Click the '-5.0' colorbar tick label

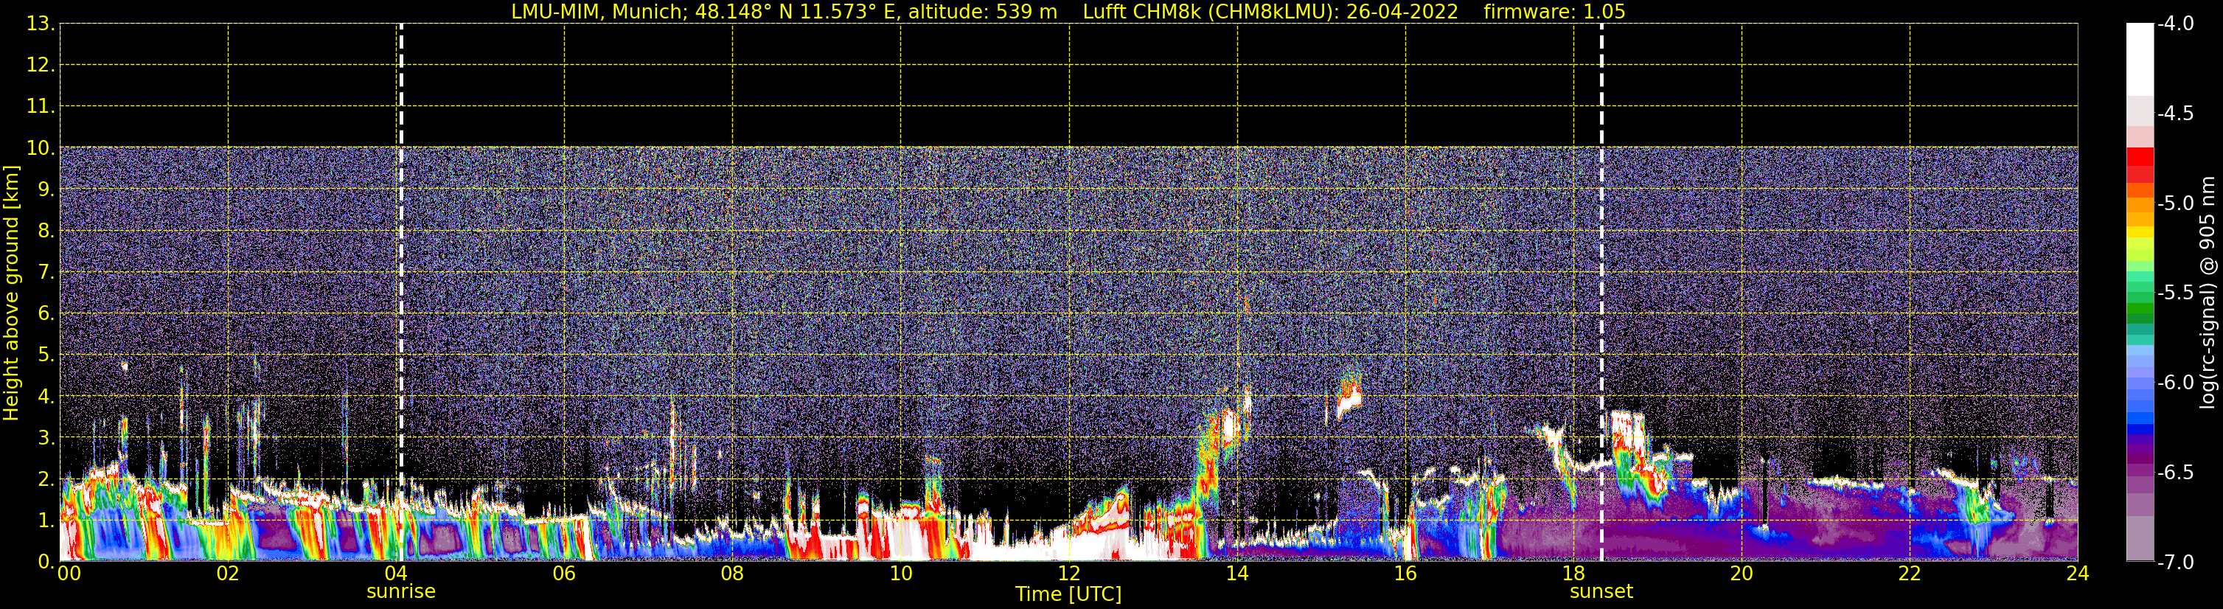click(x=2176, y=203)
